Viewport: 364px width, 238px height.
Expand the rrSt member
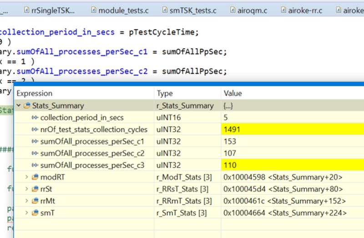(26, 188)
